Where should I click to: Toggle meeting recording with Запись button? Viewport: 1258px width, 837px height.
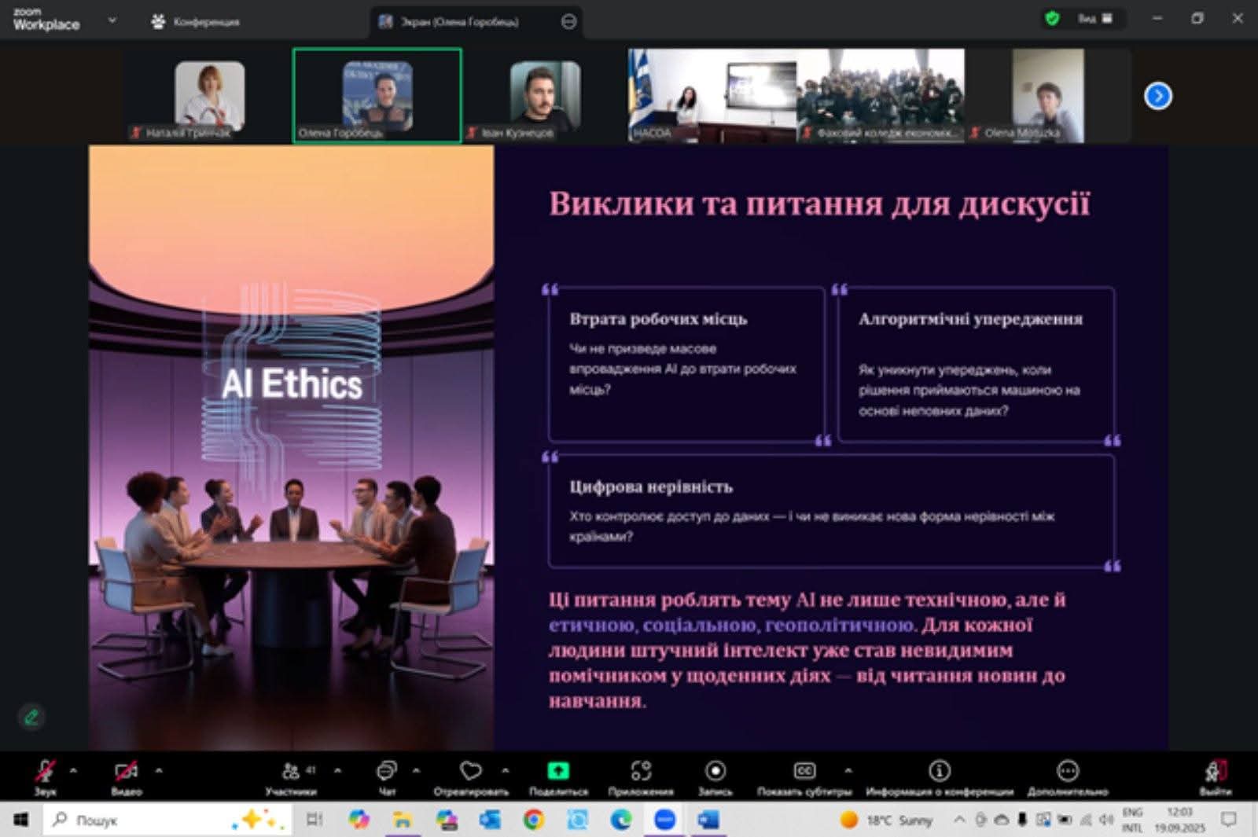[715, 772]
